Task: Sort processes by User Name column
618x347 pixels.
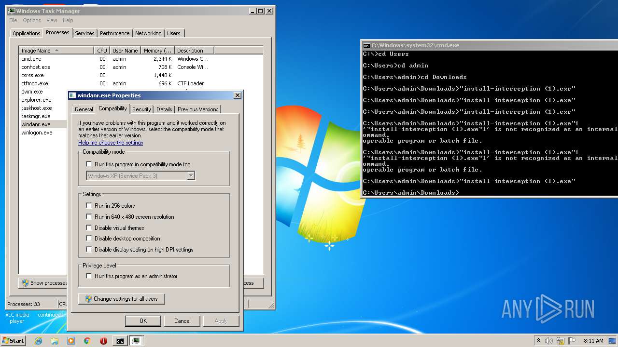Action: [x=125, y=51]
